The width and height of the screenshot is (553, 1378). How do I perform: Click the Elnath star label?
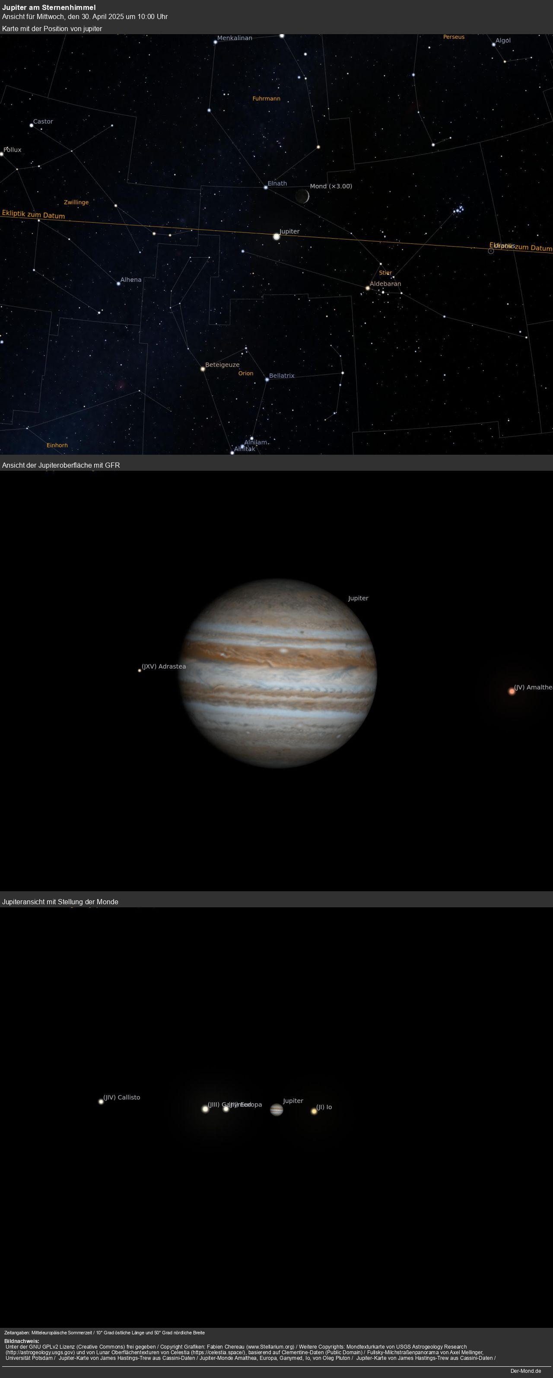pyautogui.click(x=277, y=183)
